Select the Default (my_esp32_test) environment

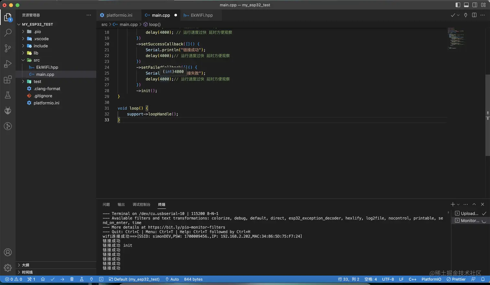pyautogui.click(x=134, y=279)
